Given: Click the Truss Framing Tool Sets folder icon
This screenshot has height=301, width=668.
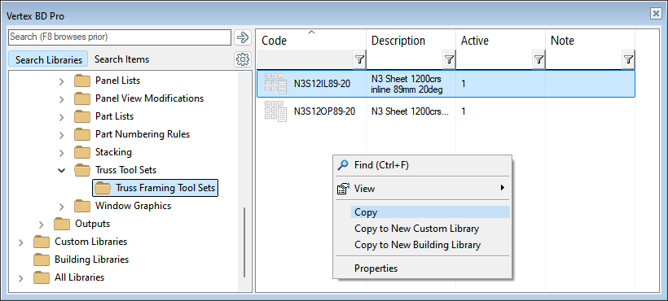Looking at the screenshot, I should (x=103, y=187).
